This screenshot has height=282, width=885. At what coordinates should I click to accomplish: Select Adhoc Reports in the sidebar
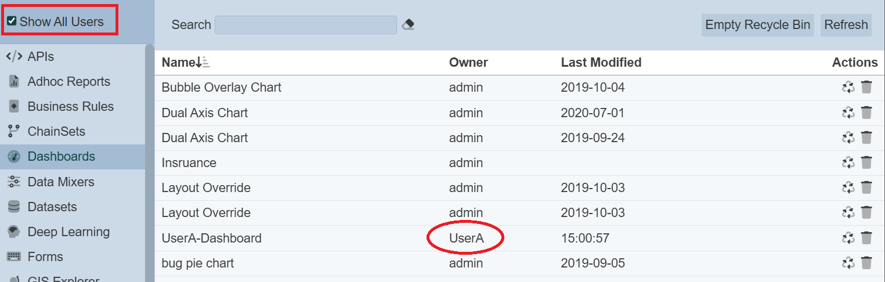pos(68,82)
